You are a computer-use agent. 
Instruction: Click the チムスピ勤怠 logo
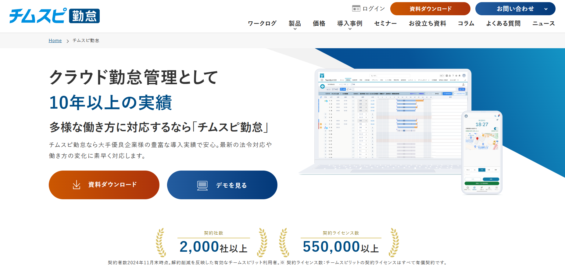pyautogui.click(x=54, y=16)
